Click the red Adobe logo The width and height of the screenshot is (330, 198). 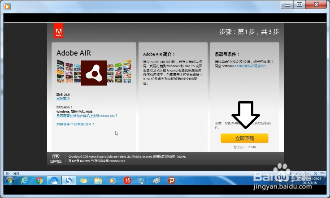click(58, 31)
